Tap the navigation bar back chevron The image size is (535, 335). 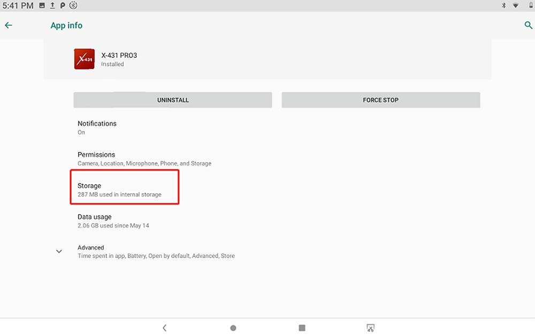(x=164, y=328)
